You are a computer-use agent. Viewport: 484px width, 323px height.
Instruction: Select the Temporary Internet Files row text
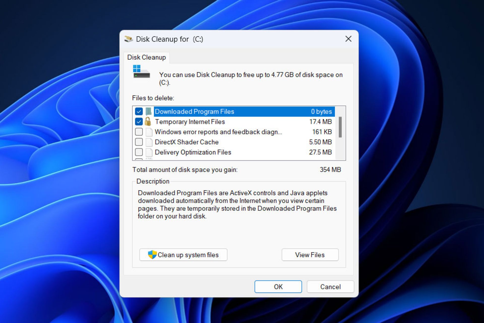[190, 122]
